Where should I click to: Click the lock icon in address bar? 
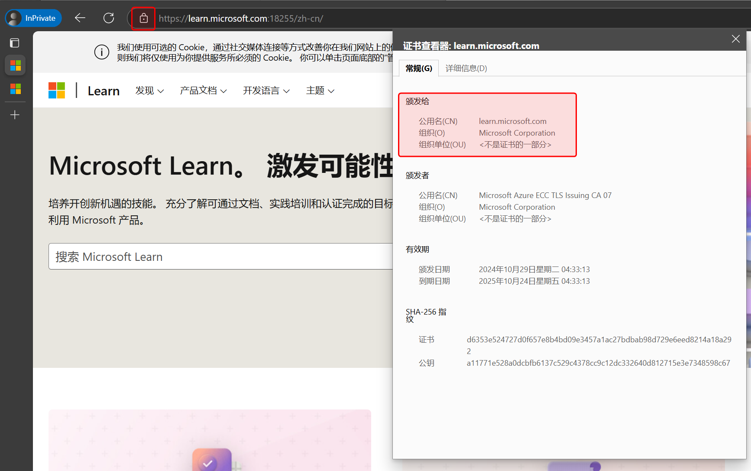[x=143, y=19]
